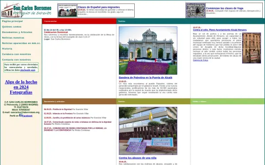The width and height of the screenshot is (265, 165).
Task: Open 'Comunicado urgente de redes cristianas' article
Action: pyautogui.click(x=78, y=123)
